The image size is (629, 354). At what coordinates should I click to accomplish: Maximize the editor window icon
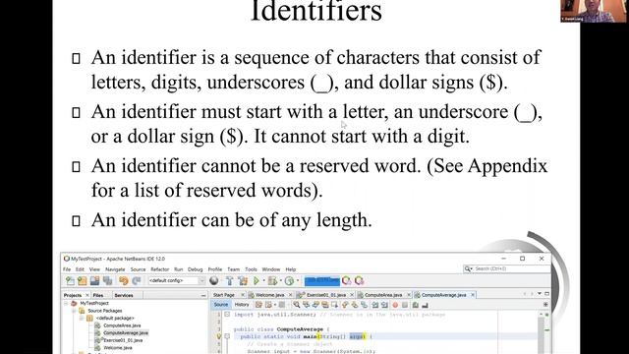coord(546,294)
